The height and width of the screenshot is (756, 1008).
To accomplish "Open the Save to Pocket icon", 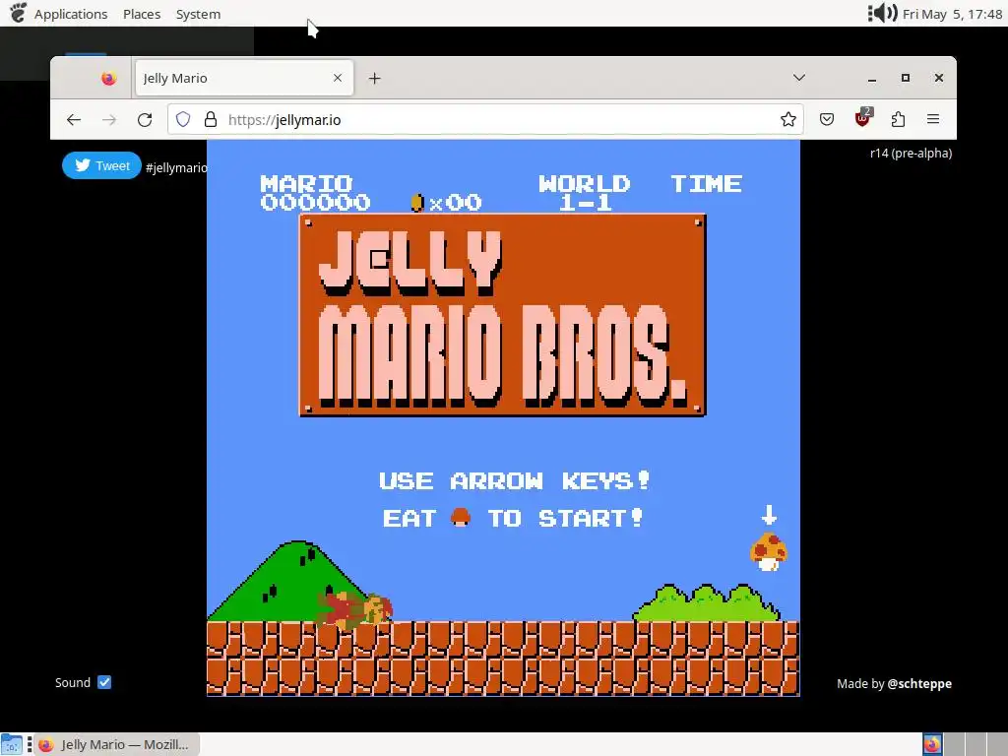I will coord(827,119).
